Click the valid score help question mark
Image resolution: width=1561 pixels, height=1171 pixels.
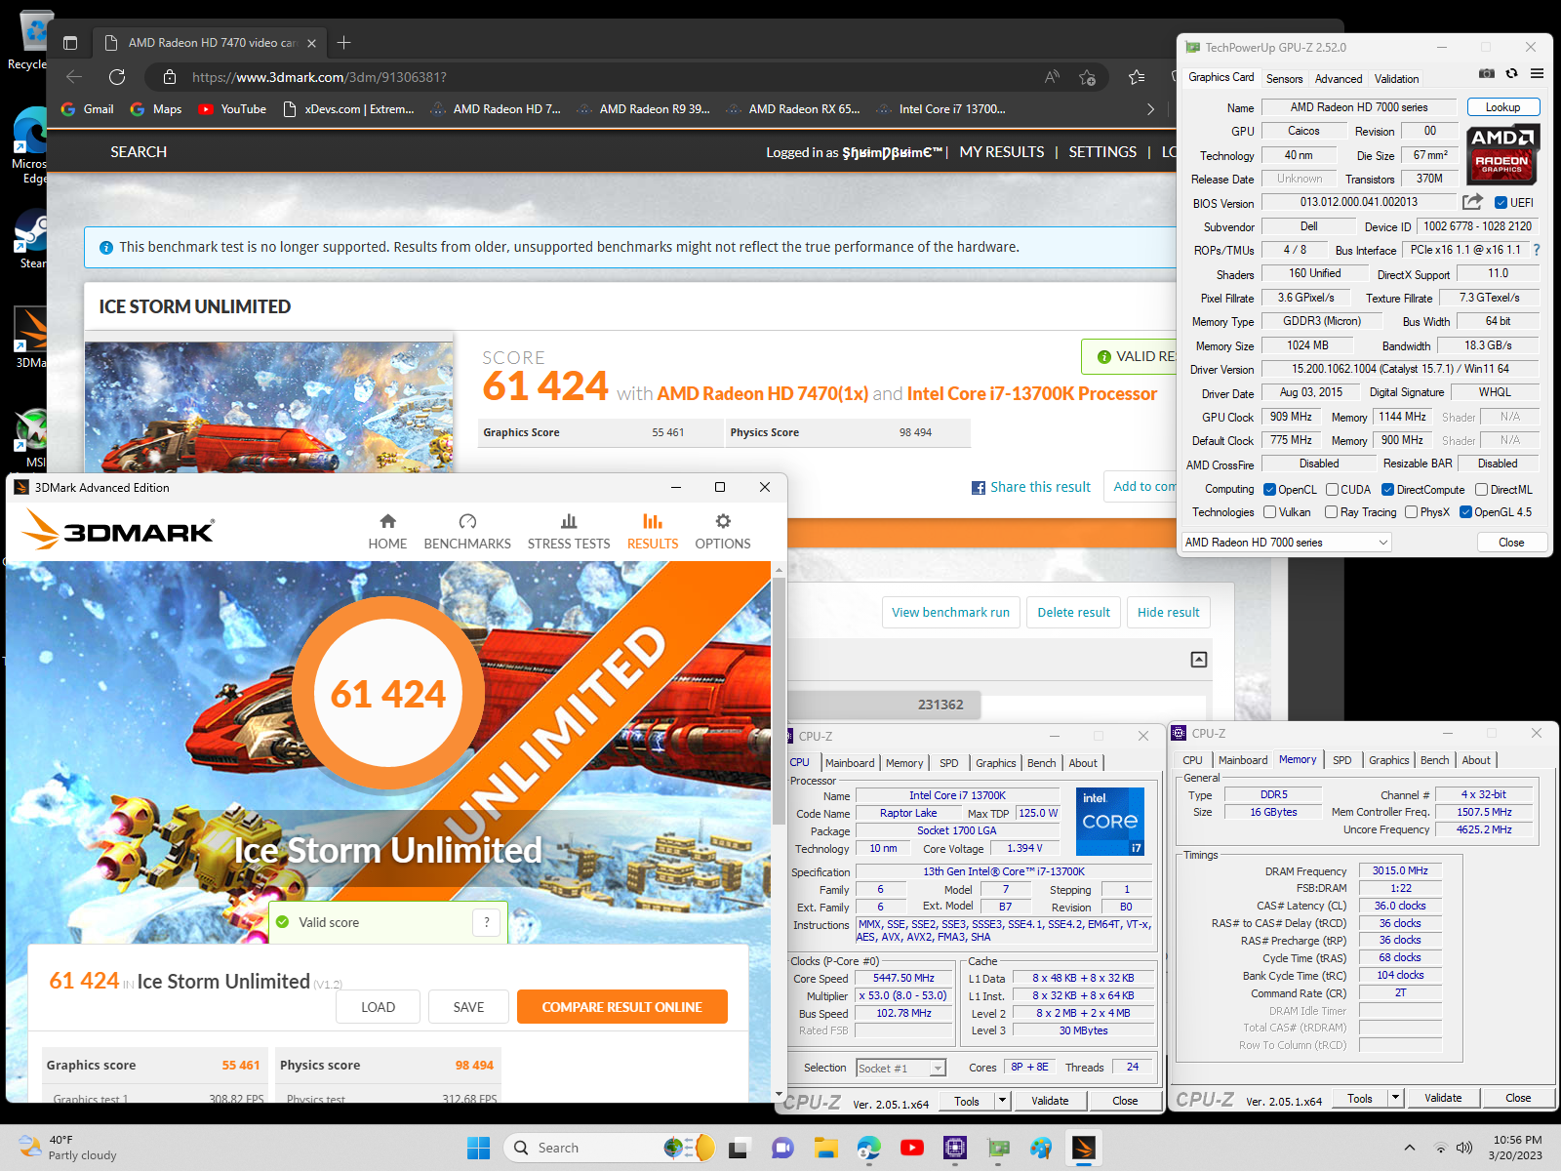pyautogui.click(x=486, y=922)
